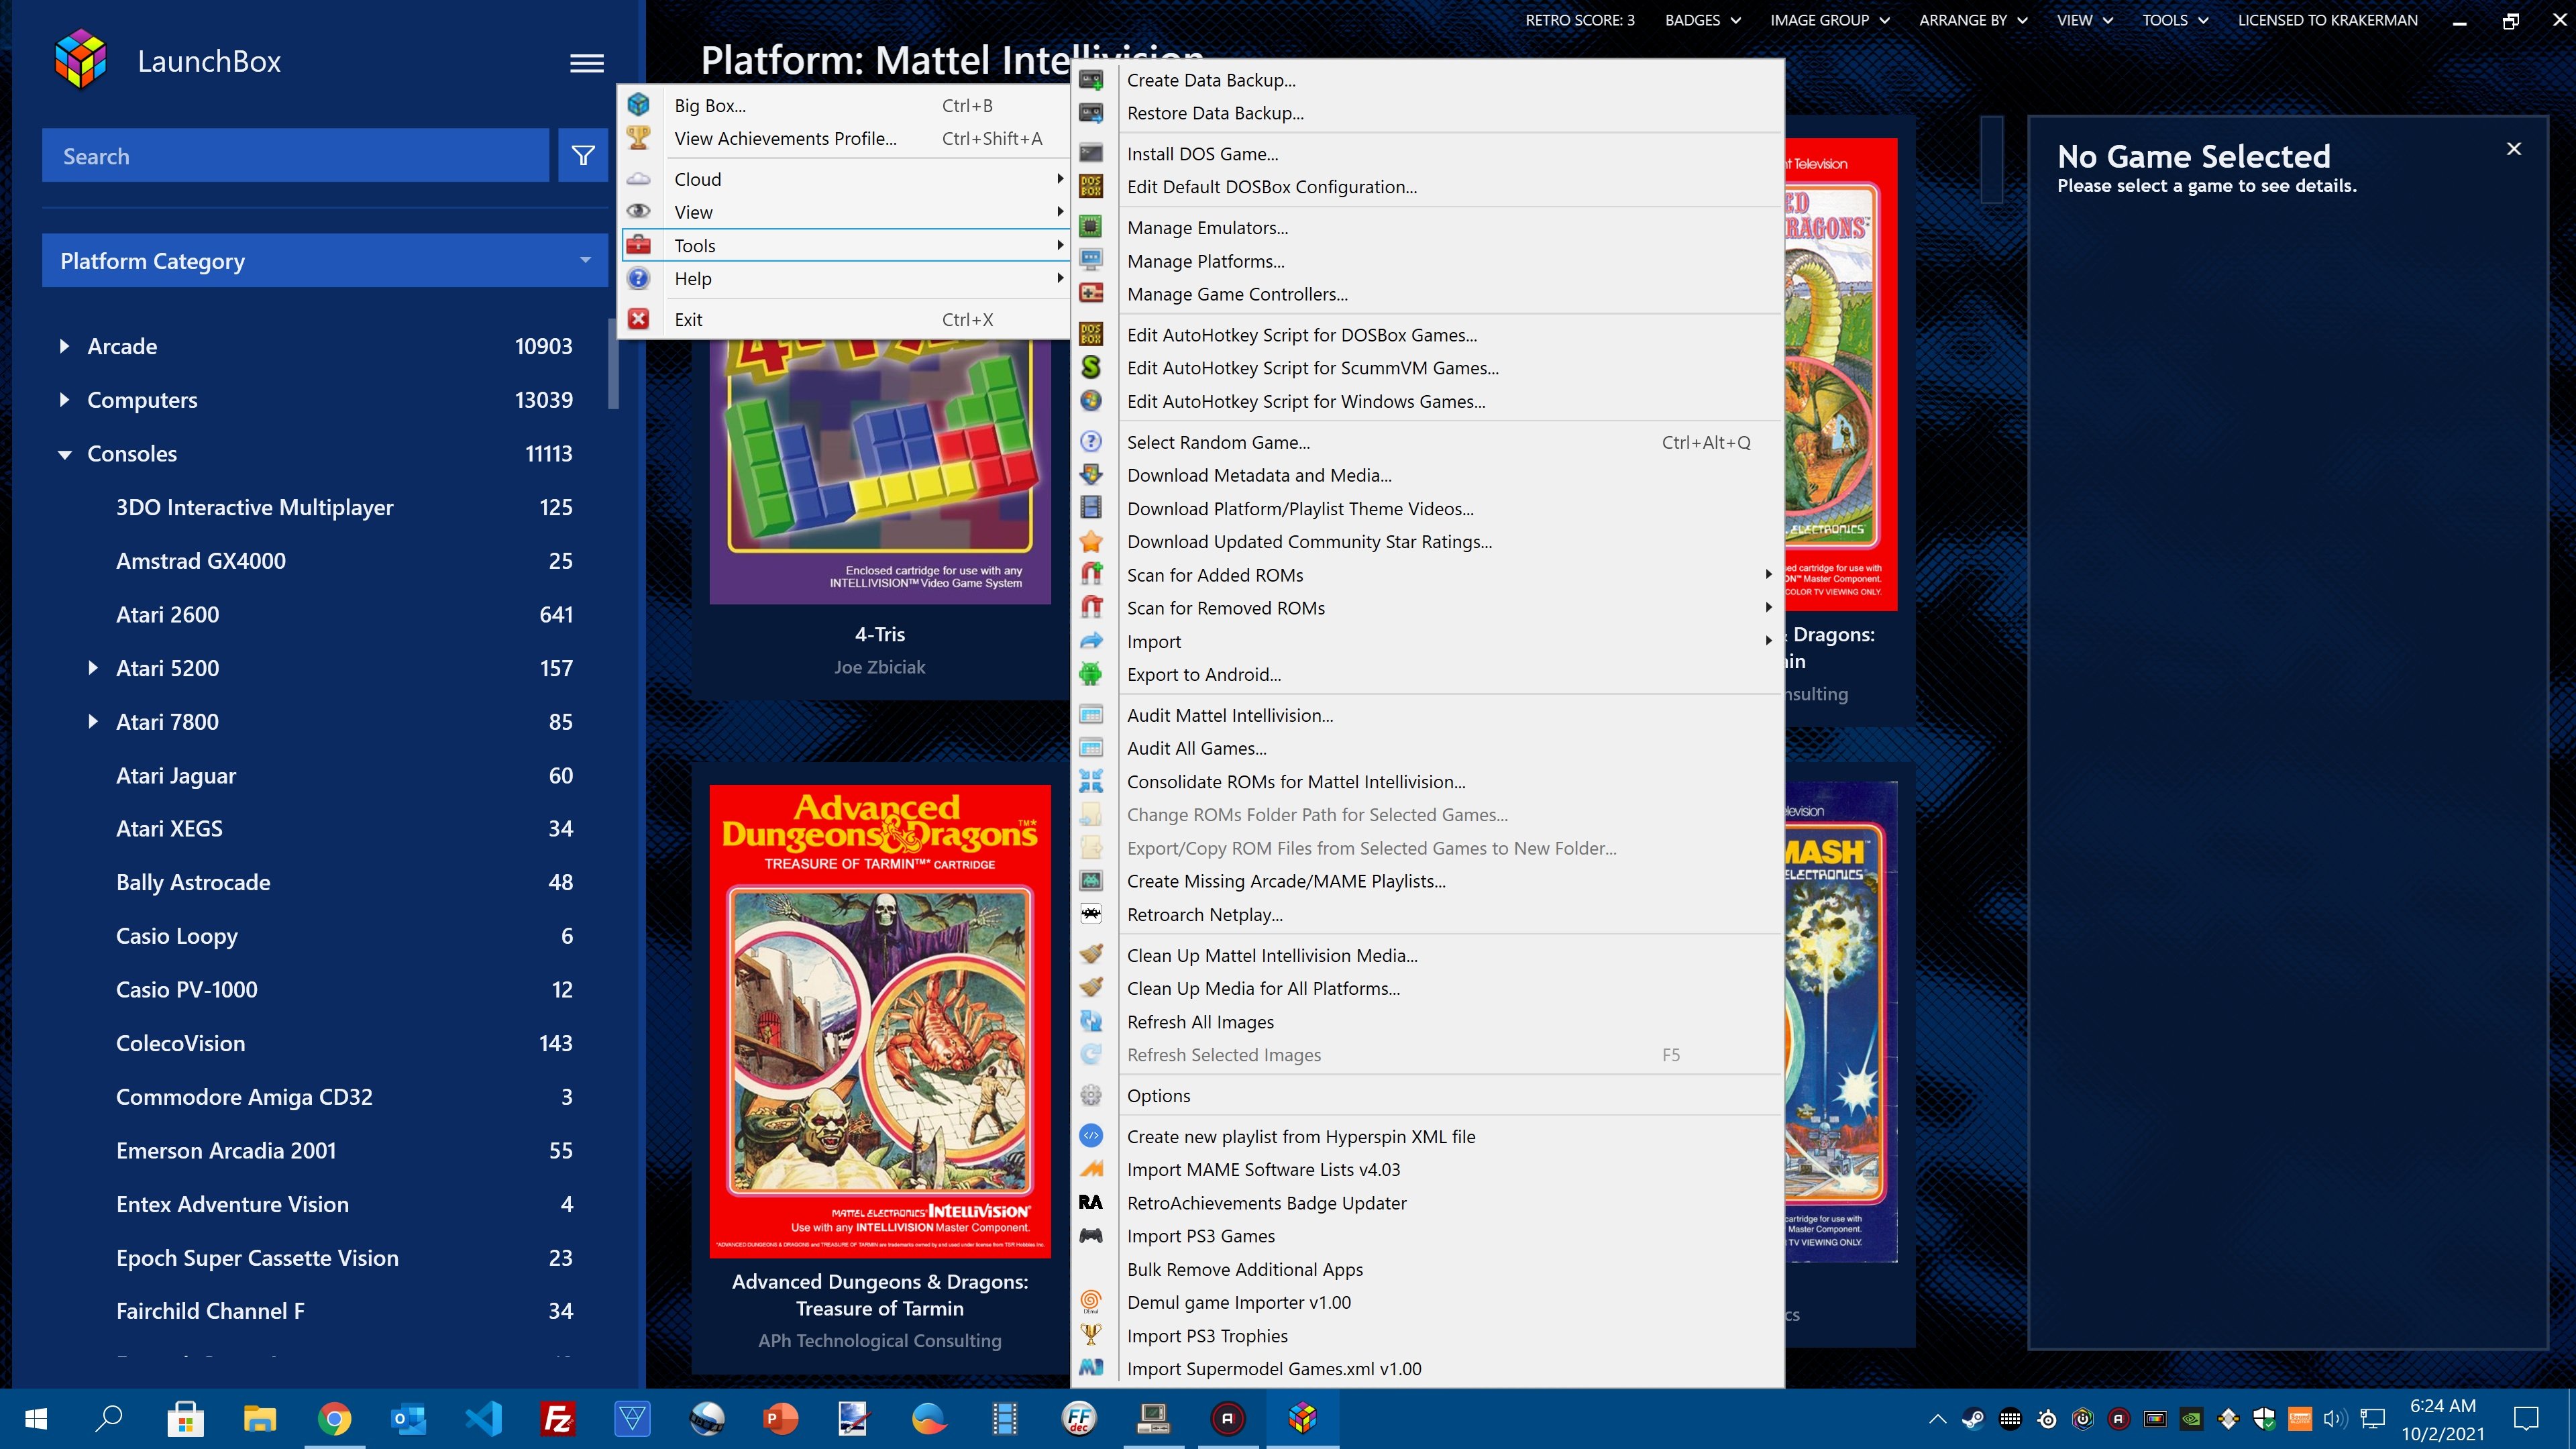The height and width of the screenshot is (1449, 2576).
Task: Open the Scan for Added ROMs submenu
Action: (1428, 575)
